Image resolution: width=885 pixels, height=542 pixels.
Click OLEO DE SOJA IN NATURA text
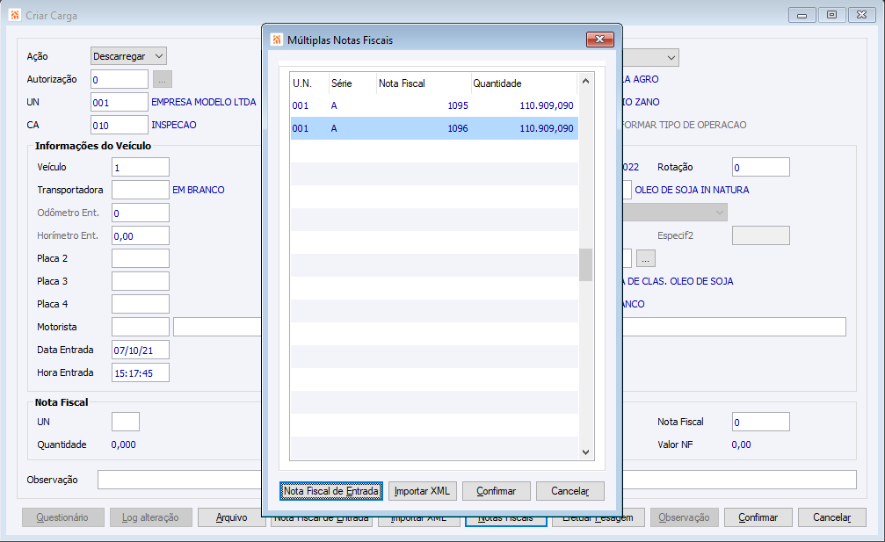click(692, 190)
